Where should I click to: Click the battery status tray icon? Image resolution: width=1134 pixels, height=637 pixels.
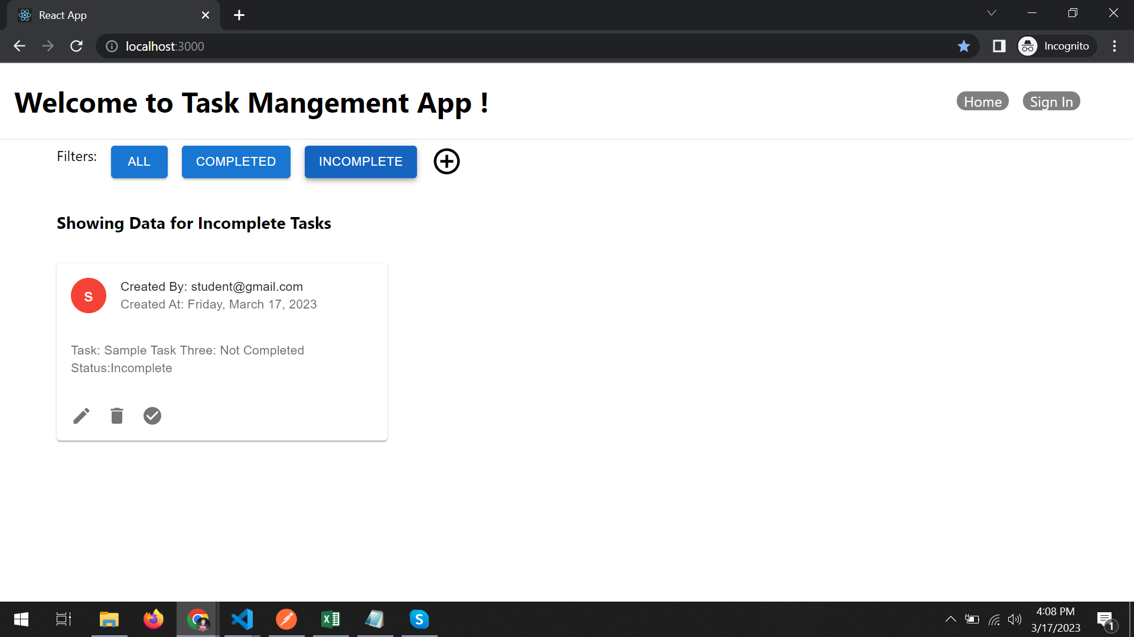pyautogui.click(x=972, y=619)
